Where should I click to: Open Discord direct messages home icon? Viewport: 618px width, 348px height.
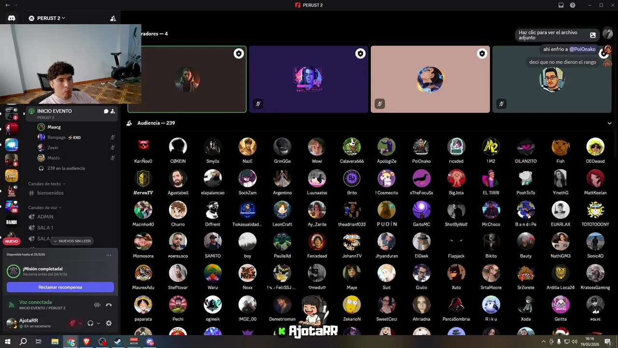pyautogui.click(x=12, y=18)
